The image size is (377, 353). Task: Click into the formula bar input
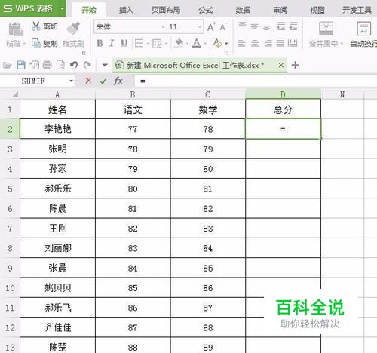coord(256,81)
